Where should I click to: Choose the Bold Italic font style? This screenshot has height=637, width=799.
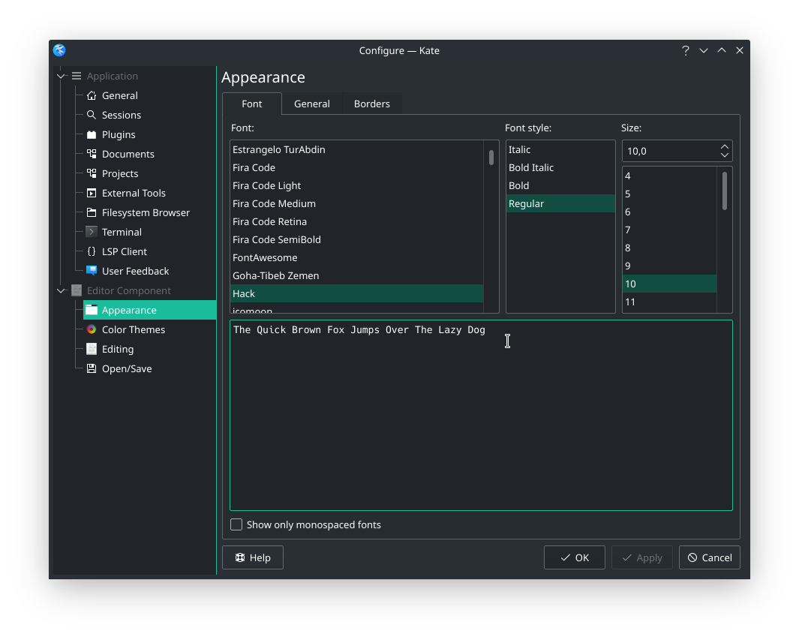pyautogui.click(x=560, y=167)
